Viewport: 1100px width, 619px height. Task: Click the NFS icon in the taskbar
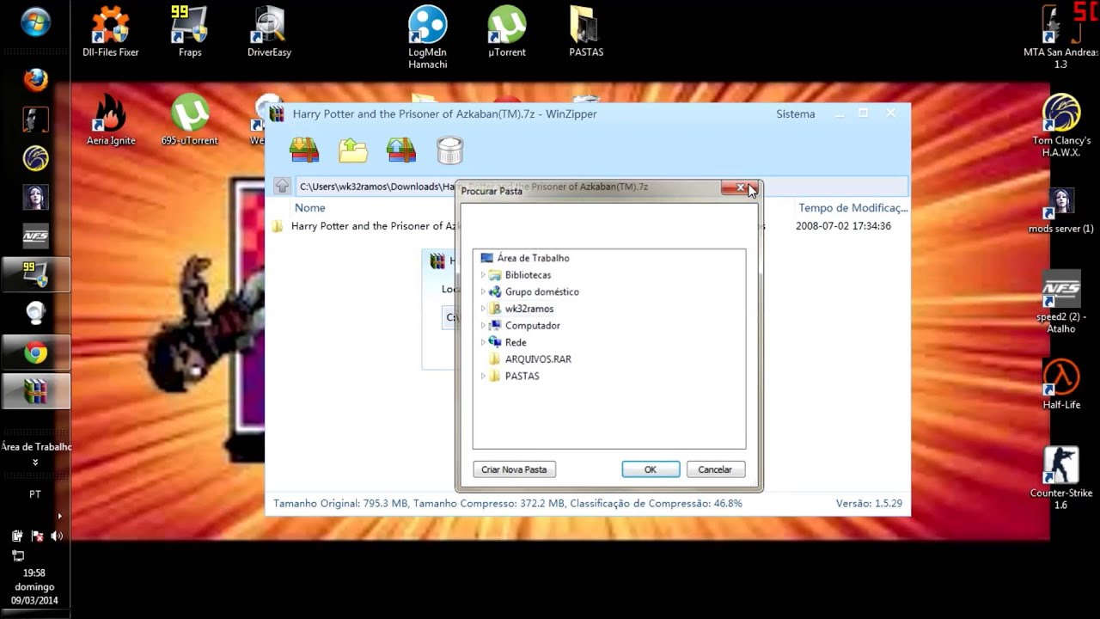[x=35, y=236]
